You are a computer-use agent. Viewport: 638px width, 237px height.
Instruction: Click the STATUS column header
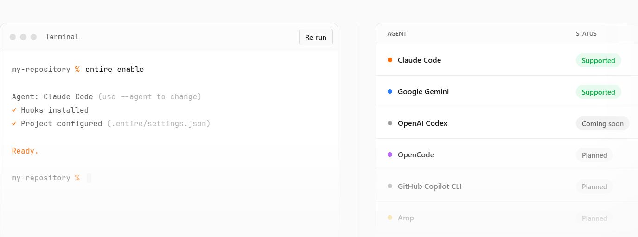[586, 34]
